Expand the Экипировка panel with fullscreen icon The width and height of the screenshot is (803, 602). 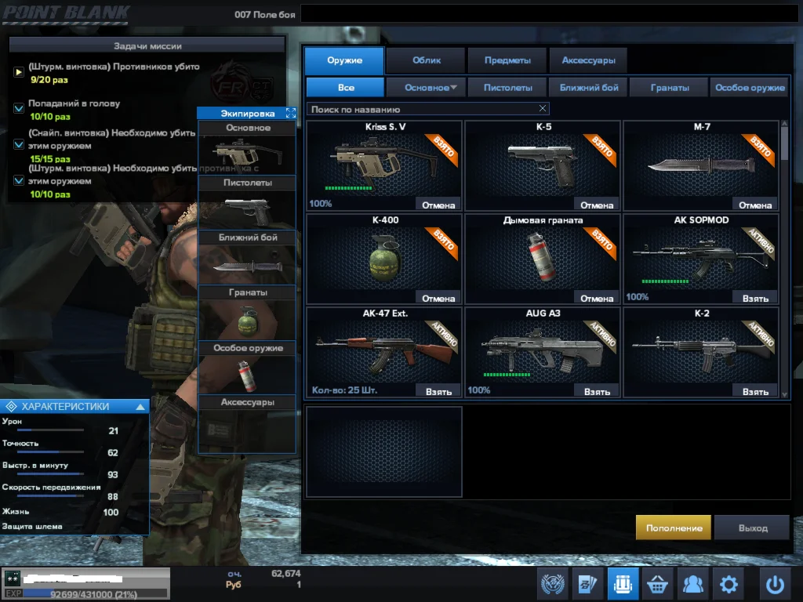coord(291,113)
